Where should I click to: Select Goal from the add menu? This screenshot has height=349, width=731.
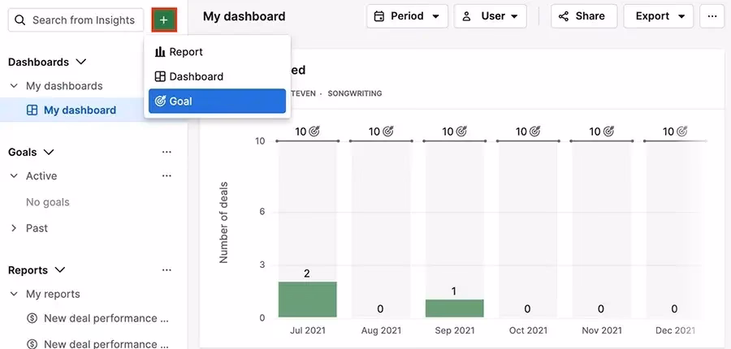click(x=217, y=101)
